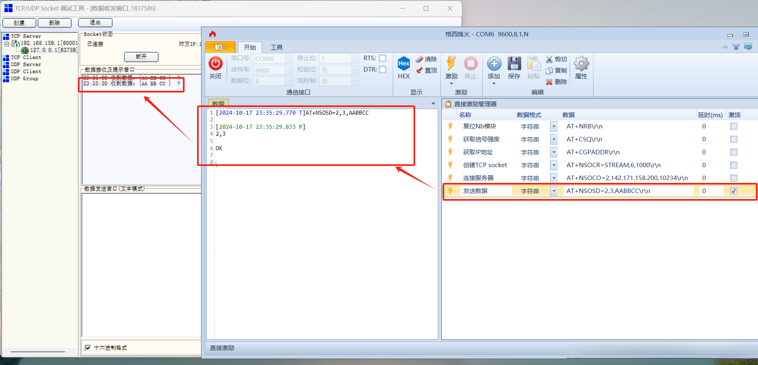Select the 直接激励 tab in the bottom bar
The height and width of the screenshot is (365, 758).
(222, 348)
